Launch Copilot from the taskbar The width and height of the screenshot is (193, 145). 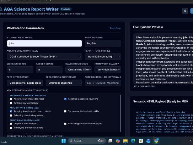pyautogui.click(x=118, y=141)
